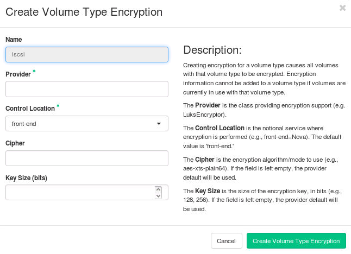
Task: Focus the Provider text field
Action: 86,89
